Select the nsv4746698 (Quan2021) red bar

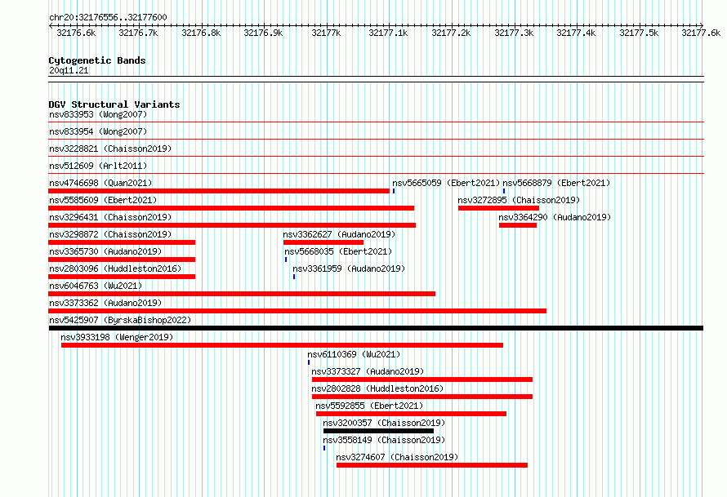pyautogui.click(x=219, y=191)
